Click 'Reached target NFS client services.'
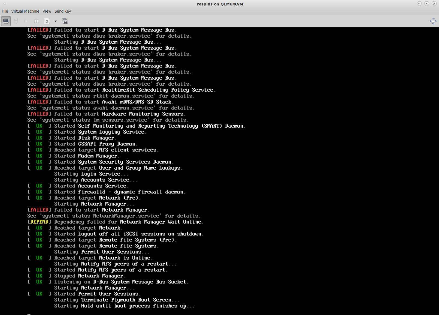 pyautogui.click(x=106, y=150)
